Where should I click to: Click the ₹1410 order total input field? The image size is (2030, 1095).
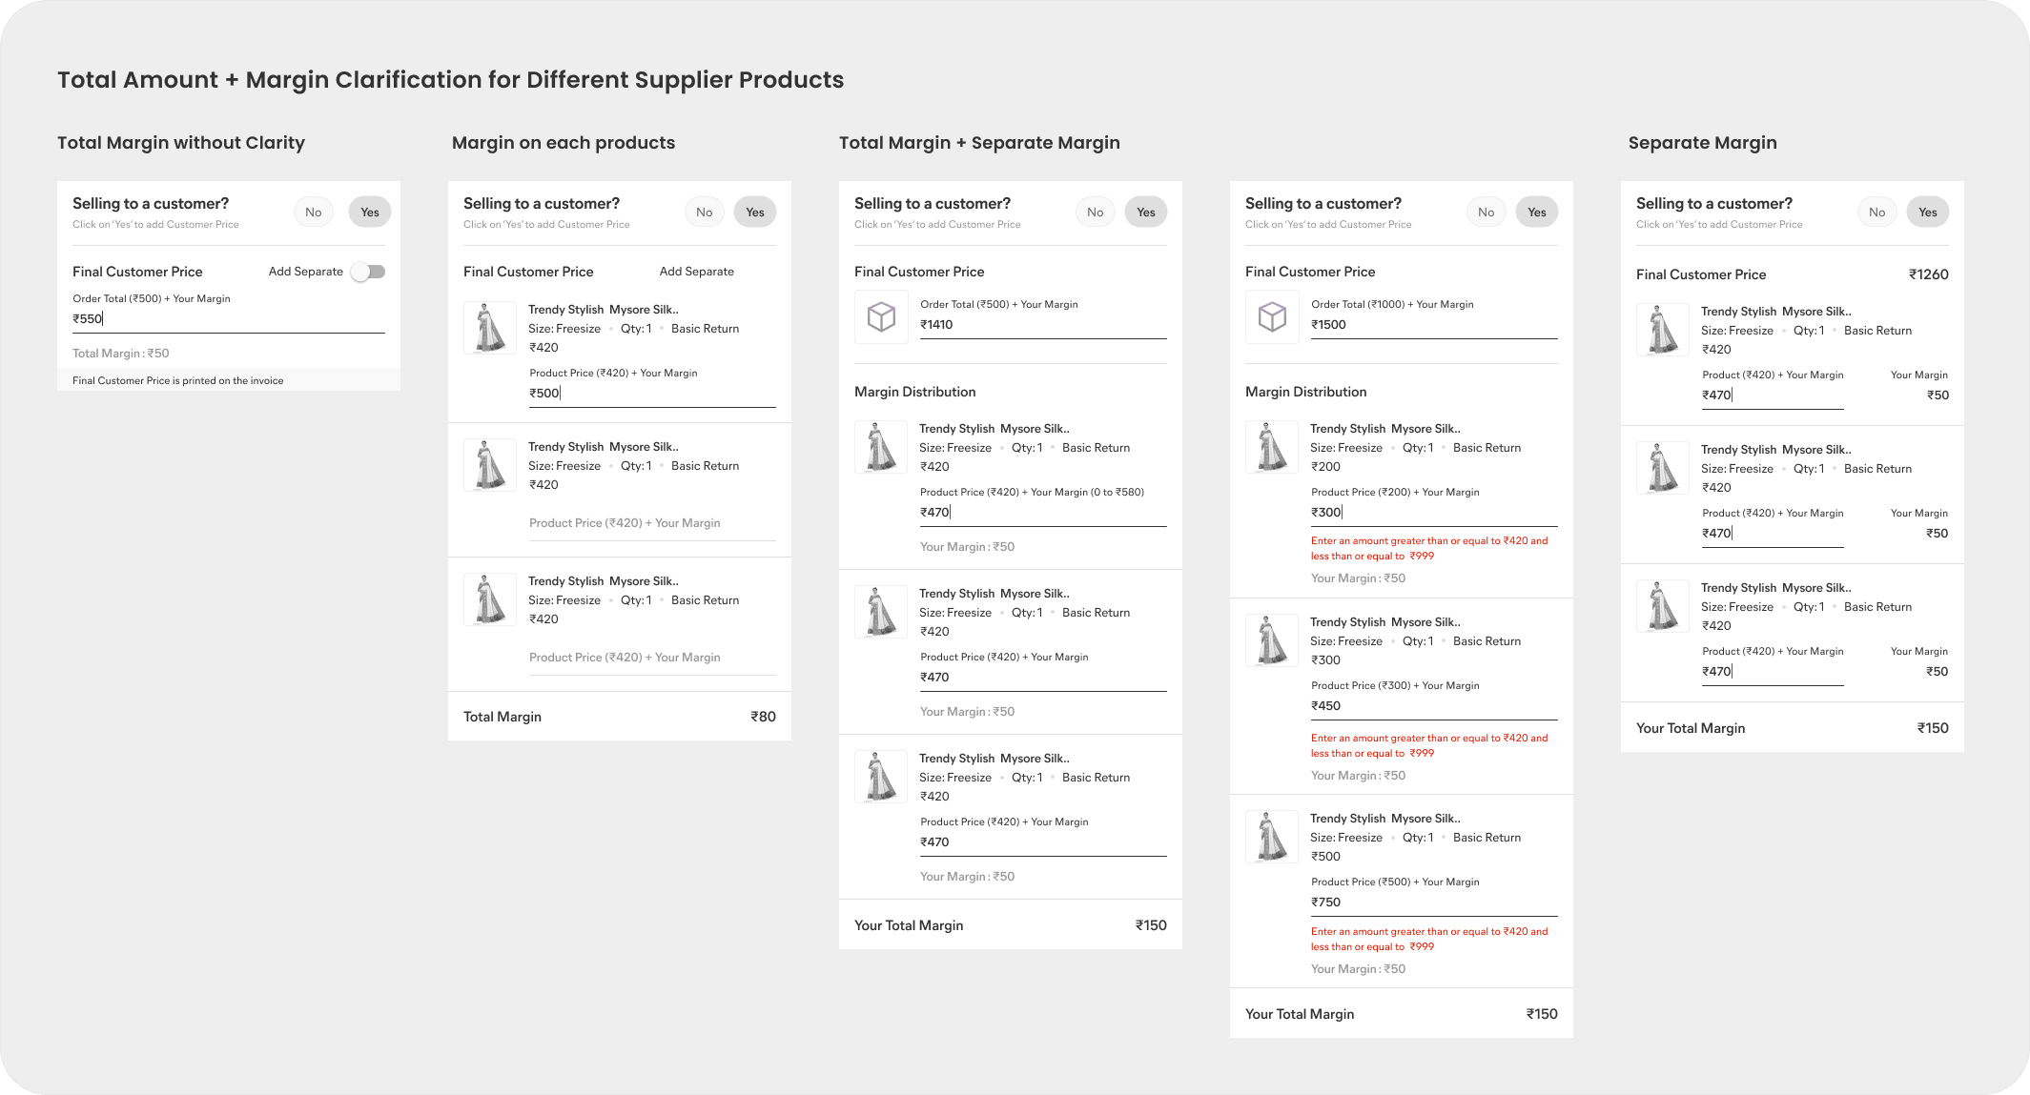tap(1043, 326)
